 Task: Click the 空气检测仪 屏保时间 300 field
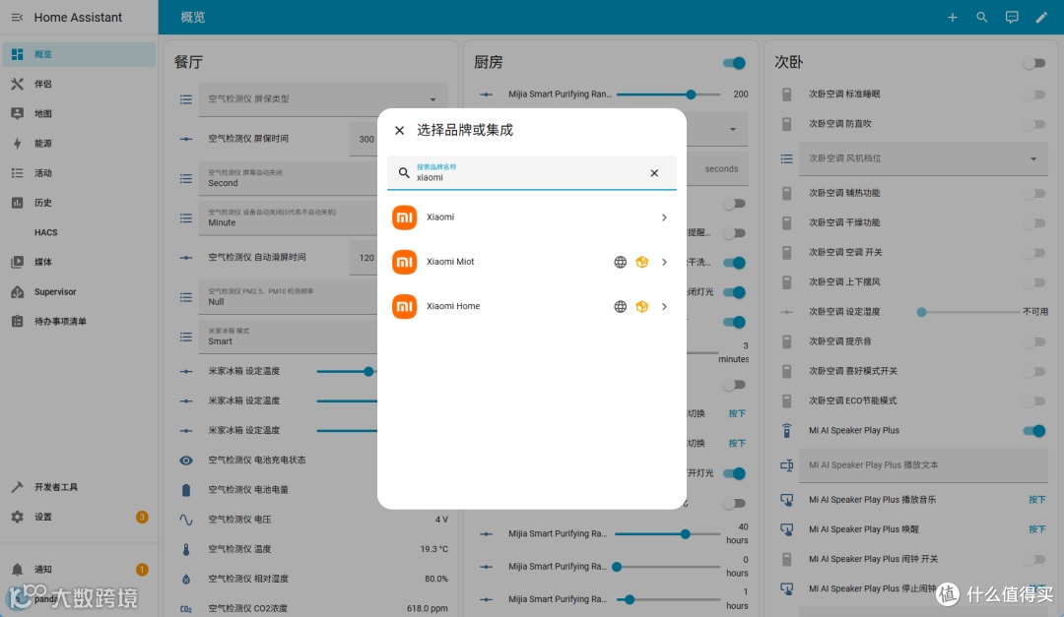pyautogui.click(x=364, y=139)
